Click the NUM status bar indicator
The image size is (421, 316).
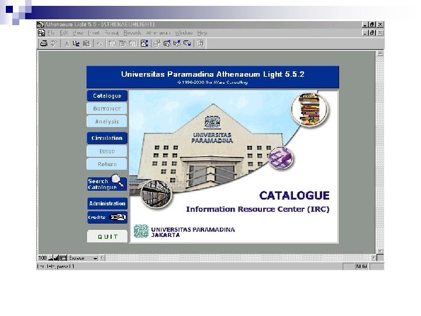(361, 266)
